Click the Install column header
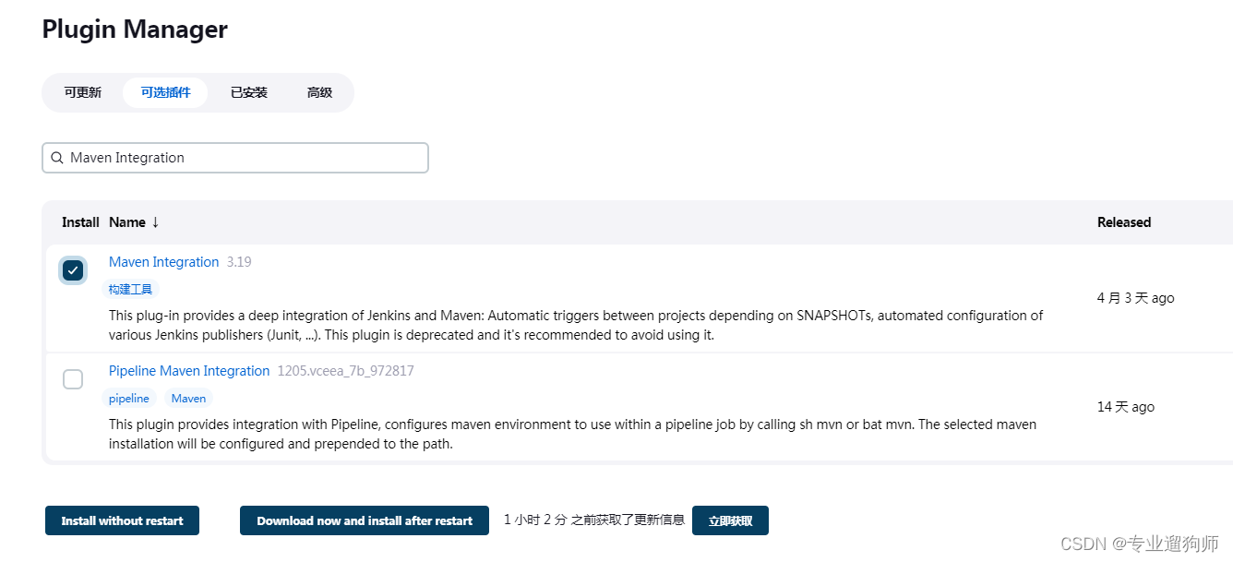Viewport: 1233px width, 562px height. coord(80,222)
